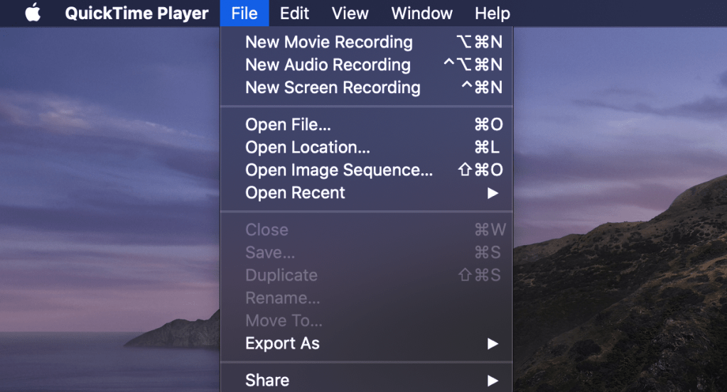Choose New Screen Recording

tap(333, 87)
